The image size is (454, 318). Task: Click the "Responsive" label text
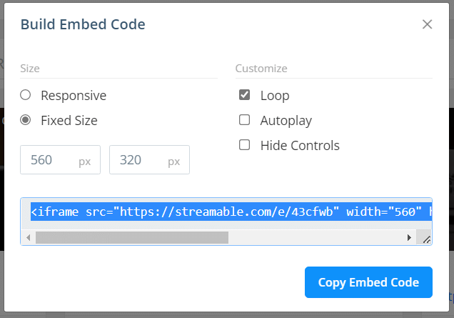tap(74, 95)
